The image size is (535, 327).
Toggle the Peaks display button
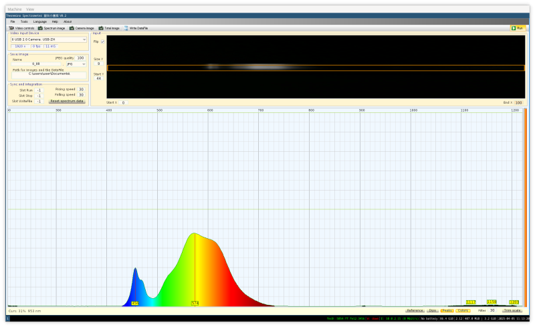tap(447, 310)
